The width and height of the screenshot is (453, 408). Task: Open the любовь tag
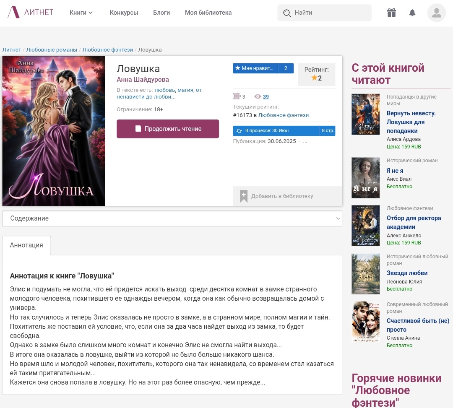(165, 90)
